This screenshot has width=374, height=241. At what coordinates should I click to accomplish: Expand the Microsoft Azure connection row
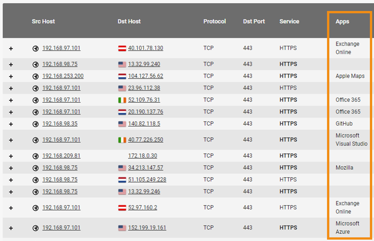click(x=11, y=228)
